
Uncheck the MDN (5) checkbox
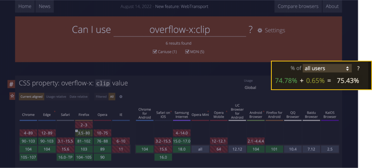click(x=187, y=51)
